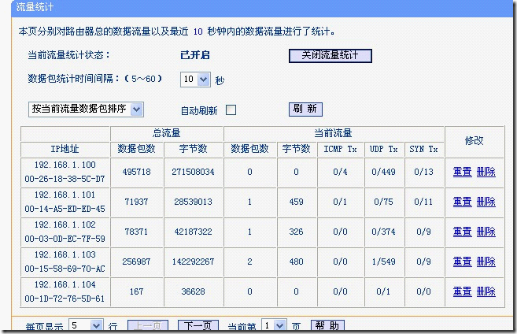Select the IP address 192.168.1.104
This screenshot has height=334, width=517.
click(65, 284)
